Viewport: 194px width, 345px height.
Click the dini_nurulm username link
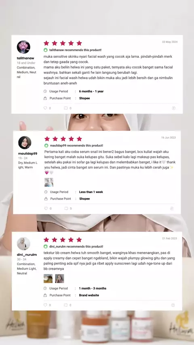pyautogui.click(x=27, y=255)
